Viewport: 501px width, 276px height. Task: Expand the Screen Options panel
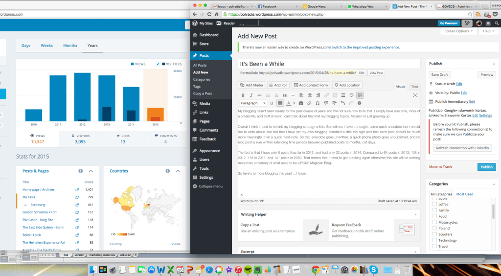point(458,31)
